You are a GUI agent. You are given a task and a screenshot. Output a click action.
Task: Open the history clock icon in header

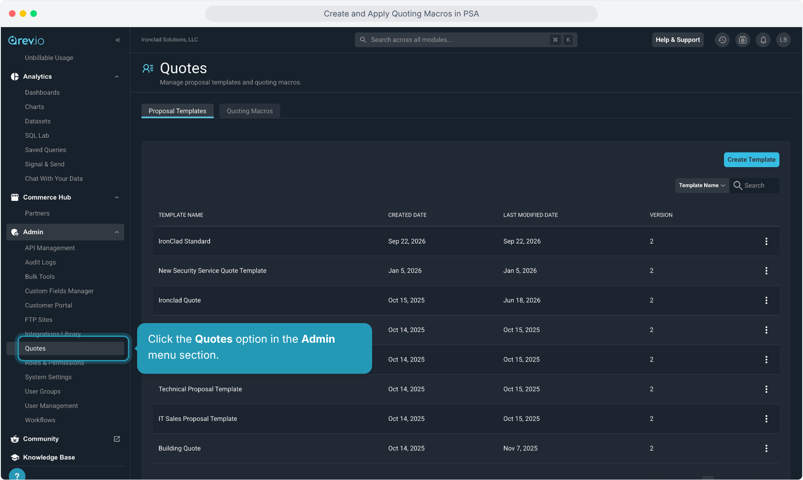pyautogui.click(x=722, y=40)
